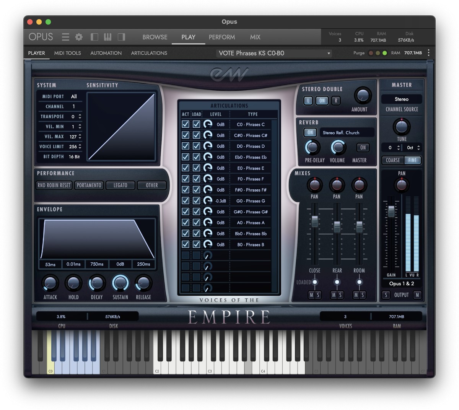Adjust the Vel. Max stepper arrows

[x=80, y=137]
